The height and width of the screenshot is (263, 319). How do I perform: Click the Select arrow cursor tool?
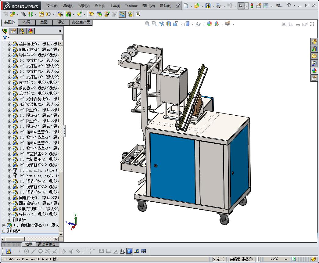(x=241, y=6)
